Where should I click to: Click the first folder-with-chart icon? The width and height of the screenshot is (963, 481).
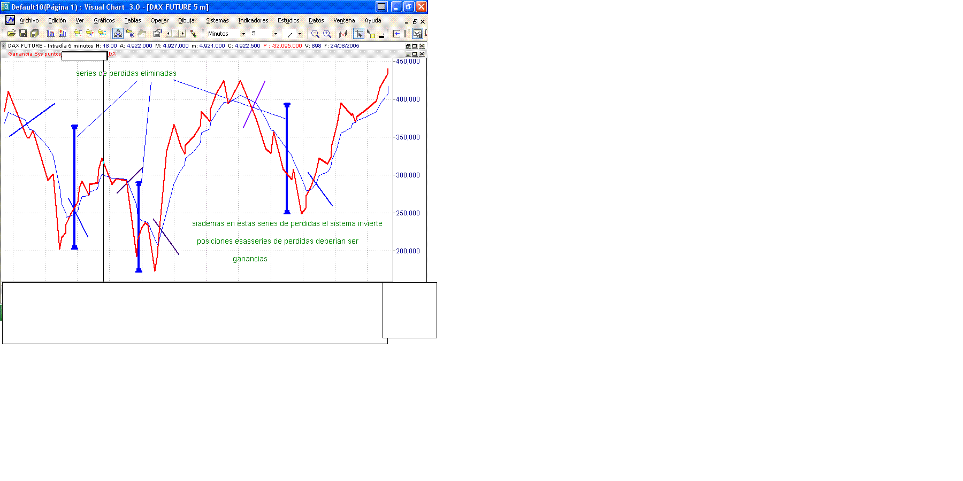click(78, 33)
